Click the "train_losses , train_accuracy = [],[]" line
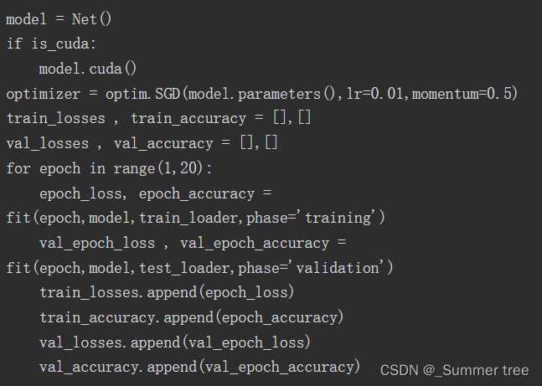 158,119
